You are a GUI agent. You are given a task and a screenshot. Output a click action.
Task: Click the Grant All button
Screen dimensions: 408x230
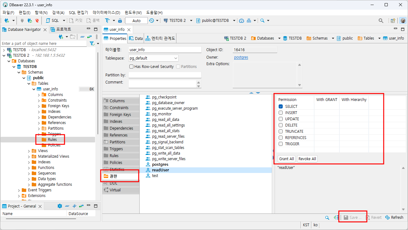tap(286, 159)
